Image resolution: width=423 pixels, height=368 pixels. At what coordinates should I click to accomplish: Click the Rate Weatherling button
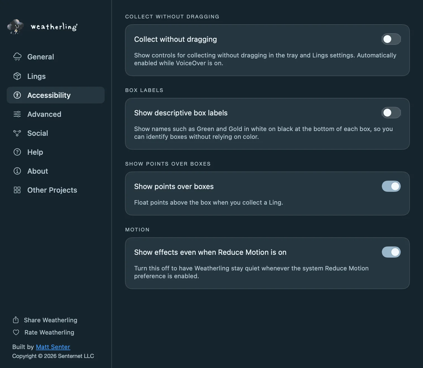click(44, 332)
